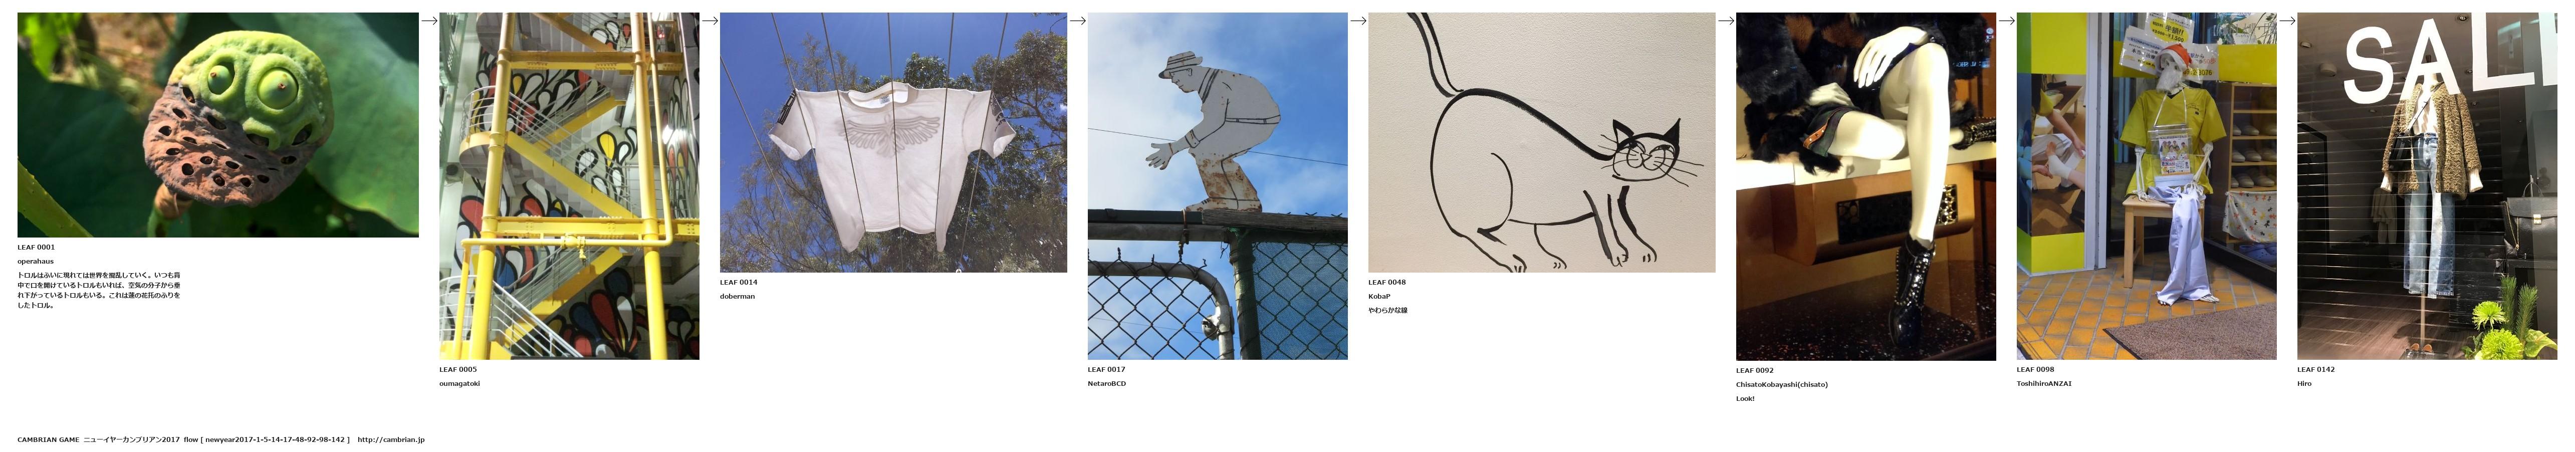The width and height of the screenshot is (2575, 452).
Task: Click the arrow after the yellow staircase image
Action: 710,20
